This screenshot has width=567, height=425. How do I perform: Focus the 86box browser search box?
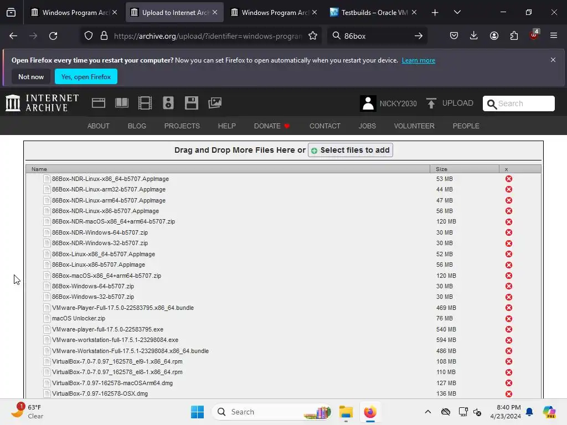tap(376, 36)
